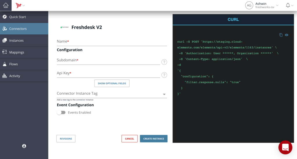Screen dimensions: 297x159
Task: Click the Revisions button
Action: pos(66,138)
